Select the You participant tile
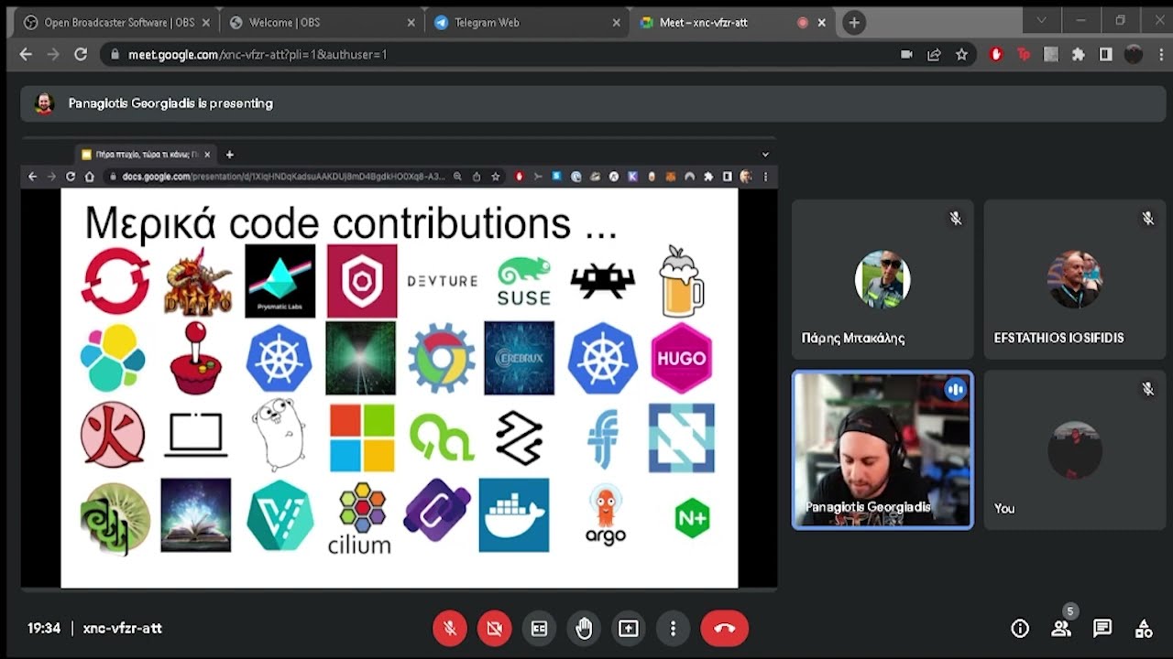1173x659 pixels. pyautogui.click(x=1074, y=450)
